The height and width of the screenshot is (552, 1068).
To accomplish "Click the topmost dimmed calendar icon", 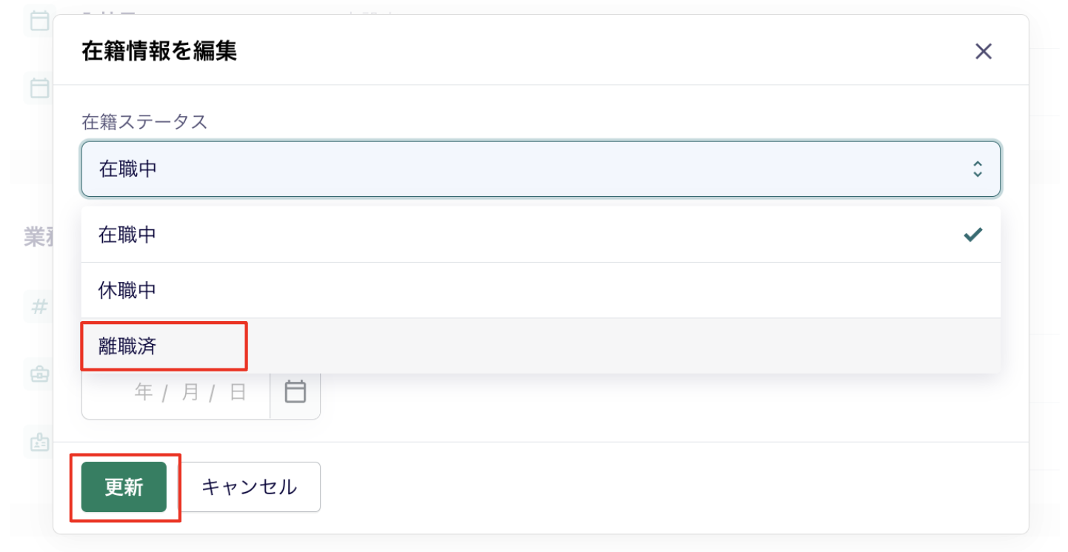I will pyautogui.click(x=39, y=21).
